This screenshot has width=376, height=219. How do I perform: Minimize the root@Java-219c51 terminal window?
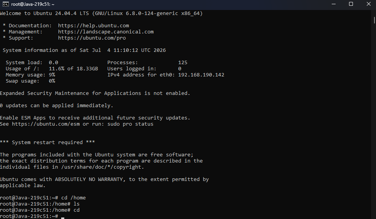(334, 4)
